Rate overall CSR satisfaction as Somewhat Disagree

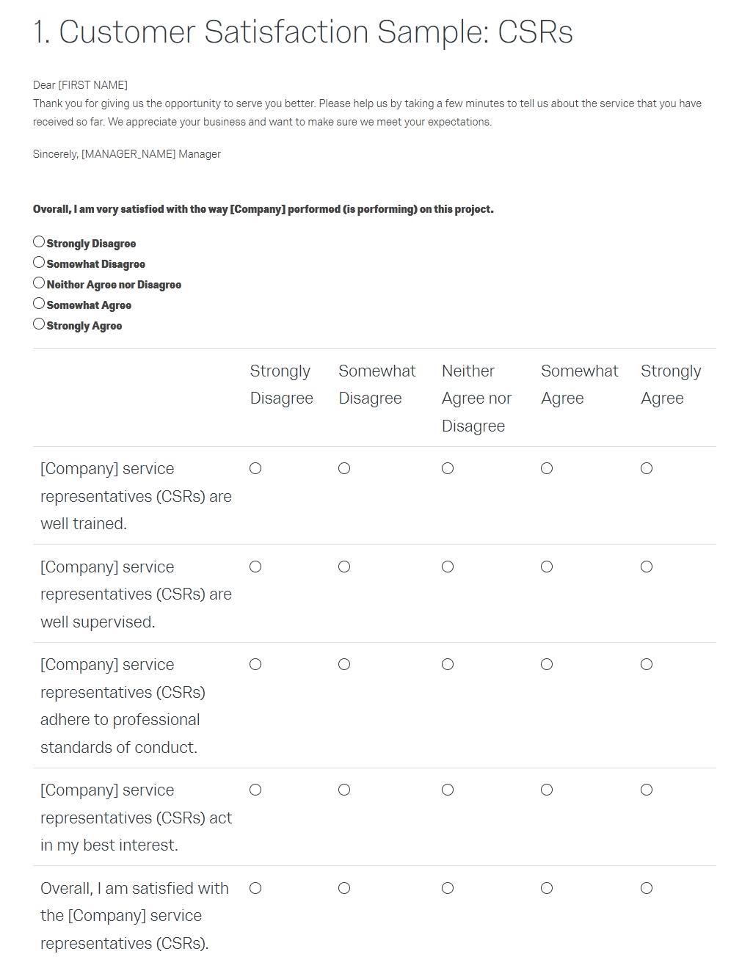click(x=344, y=888)
